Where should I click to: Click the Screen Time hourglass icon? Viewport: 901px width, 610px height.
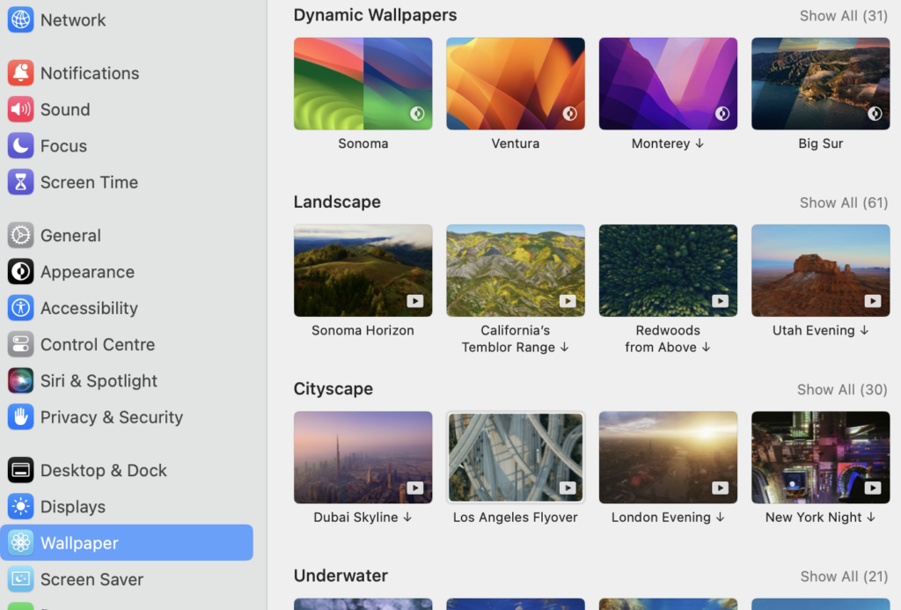point(20,182)
